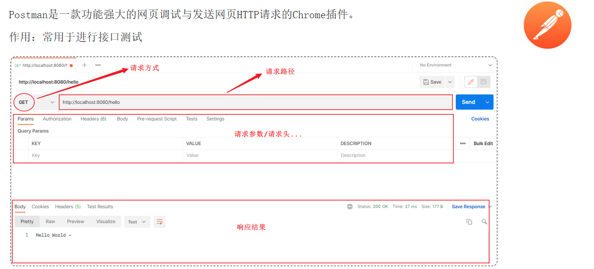Switch to the Test Results tab
594x269 pixels.
(100, 207)
